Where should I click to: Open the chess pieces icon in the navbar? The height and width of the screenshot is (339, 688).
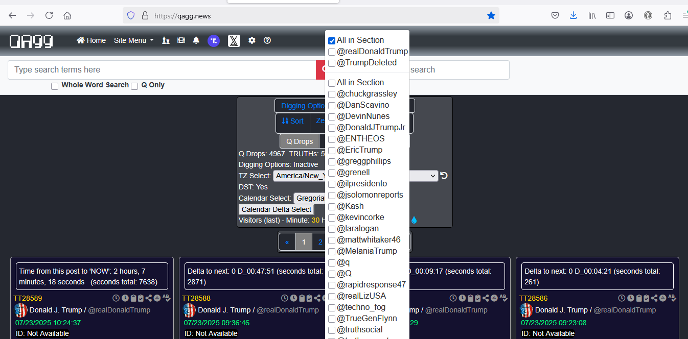[166, 40]
